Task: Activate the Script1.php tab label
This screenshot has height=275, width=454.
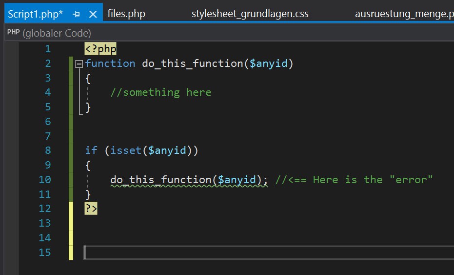Action: pyautogui.click(x=35, y=14)
